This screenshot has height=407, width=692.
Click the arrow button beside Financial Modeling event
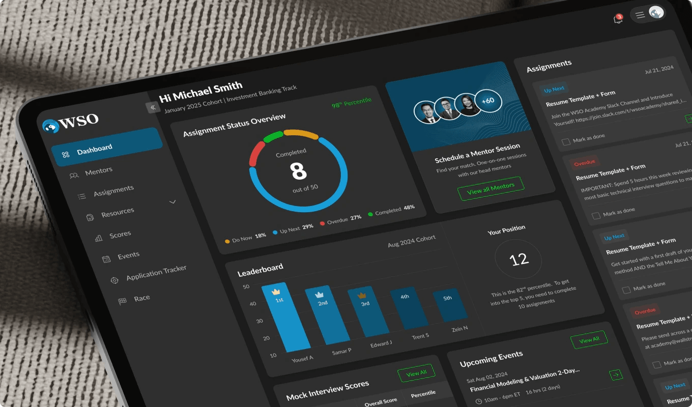616,375
